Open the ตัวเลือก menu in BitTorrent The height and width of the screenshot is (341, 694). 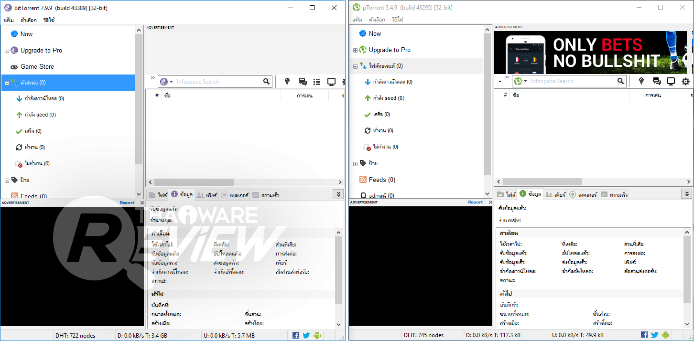coord(29,20)
